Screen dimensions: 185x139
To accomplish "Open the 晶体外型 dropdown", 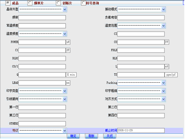I will tap(43, 9).
